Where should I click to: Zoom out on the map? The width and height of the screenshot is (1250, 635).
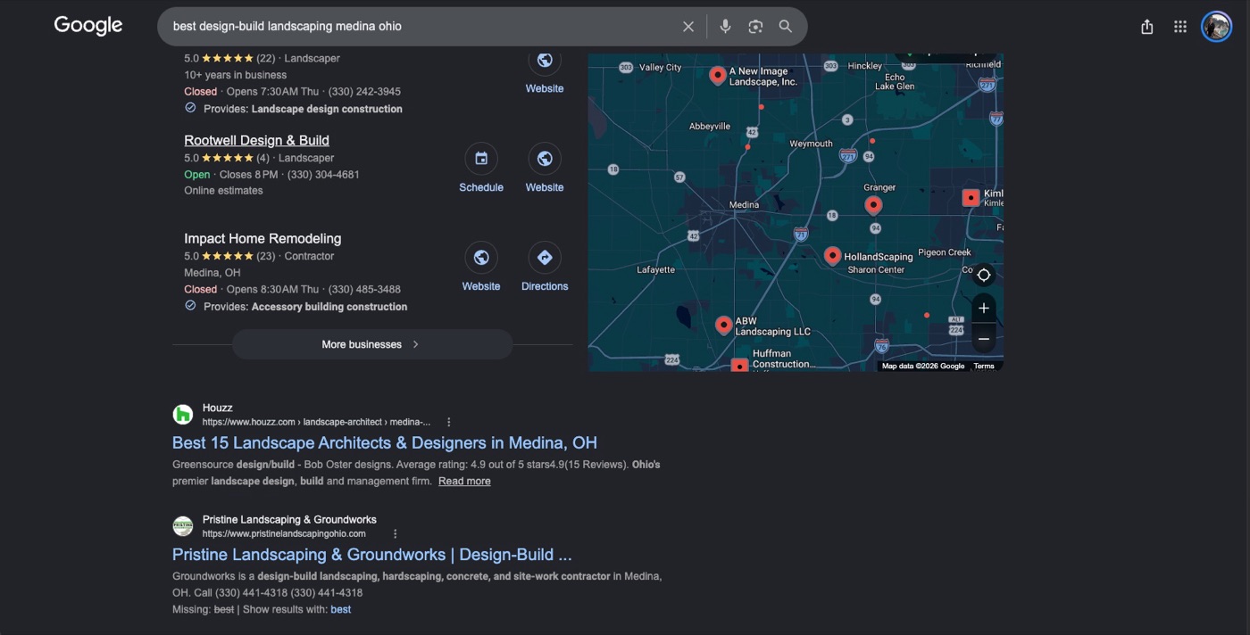pyautogui.click(x=984, y=340)
